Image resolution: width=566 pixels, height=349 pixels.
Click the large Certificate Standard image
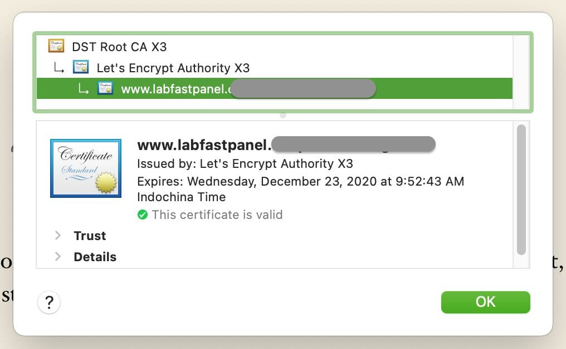click(86, 168)
